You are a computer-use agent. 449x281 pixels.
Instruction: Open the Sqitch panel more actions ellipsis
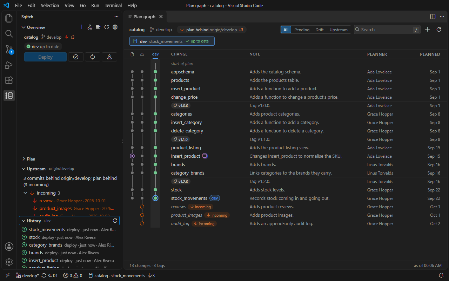coord(116,17)
